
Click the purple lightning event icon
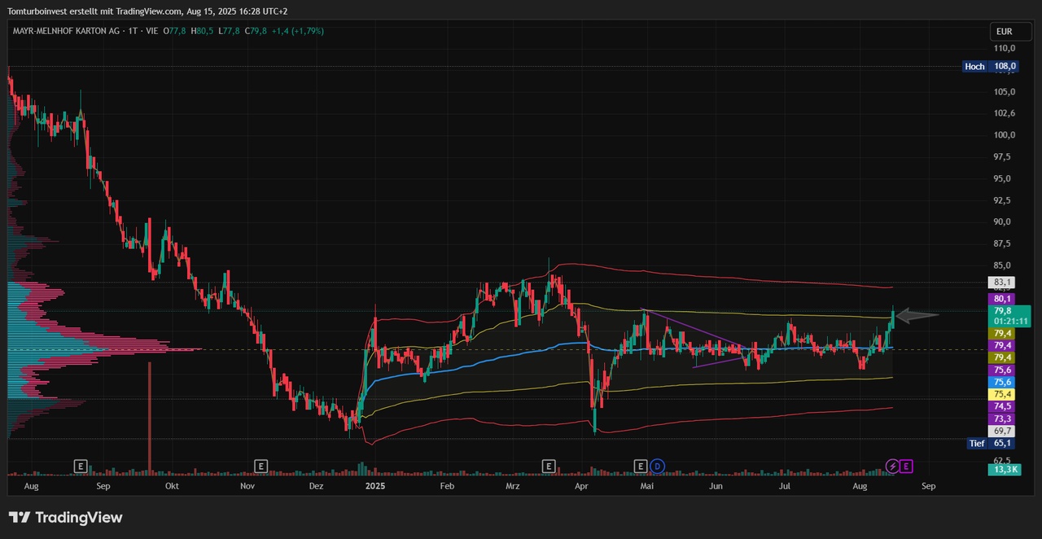(892, 467)
